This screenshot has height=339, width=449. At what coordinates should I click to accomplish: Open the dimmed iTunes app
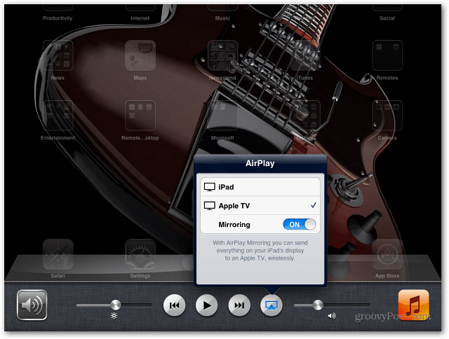304,55
